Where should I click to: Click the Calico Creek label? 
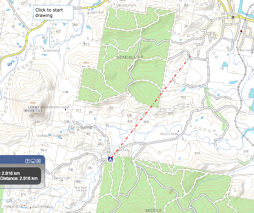(x=43, y=207)
